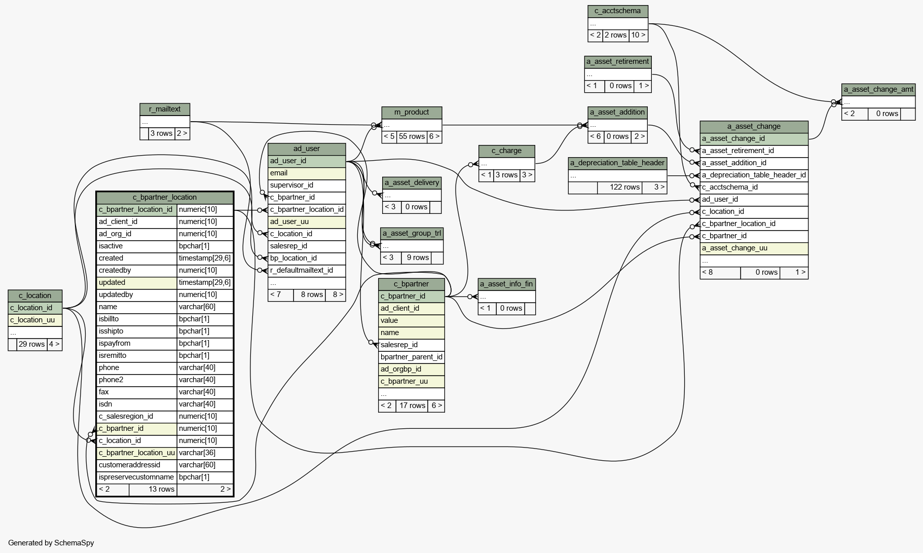Select the isremitto column row
The width and height of the screenshot is (923, 553).
(x=165, y=356)
